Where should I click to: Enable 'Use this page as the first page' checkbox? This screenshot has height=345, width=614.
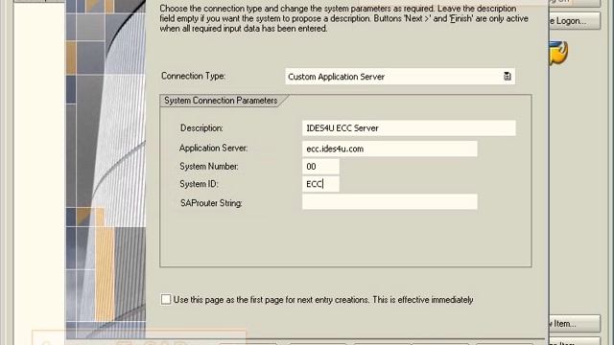tap(166, 299)
